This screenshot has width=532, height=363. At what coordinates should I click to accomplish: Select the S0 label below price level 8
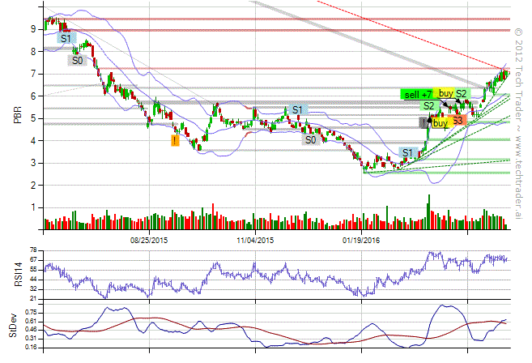click(78, 61)
